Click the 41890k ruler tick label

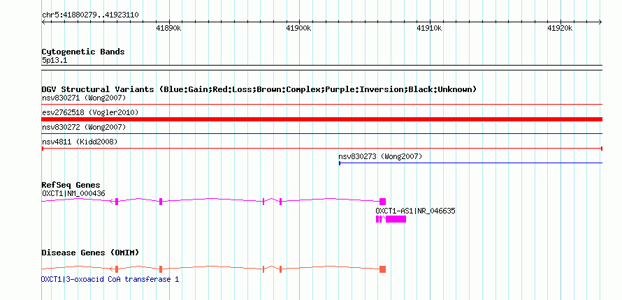click(169, 28)
